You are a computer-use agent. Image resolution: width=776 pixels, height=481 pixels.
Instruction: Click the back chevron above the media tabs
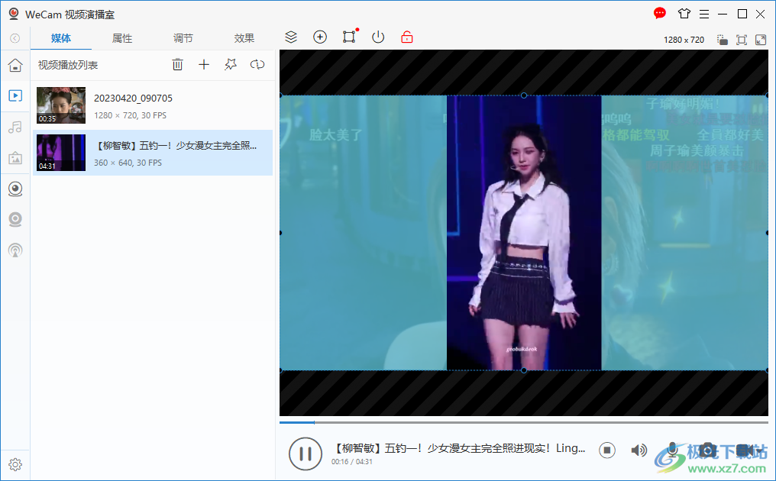pyautogui.click(x=14, y=37)
